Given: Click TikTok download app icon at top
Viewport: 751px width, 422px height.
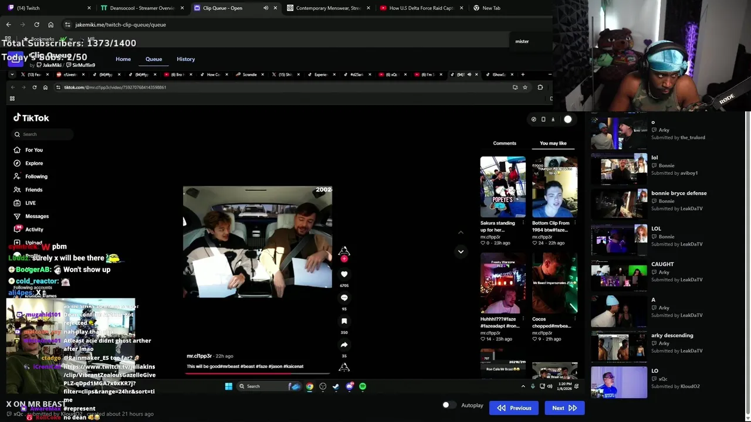Looking at the screenshot, I should coord(553,120).
